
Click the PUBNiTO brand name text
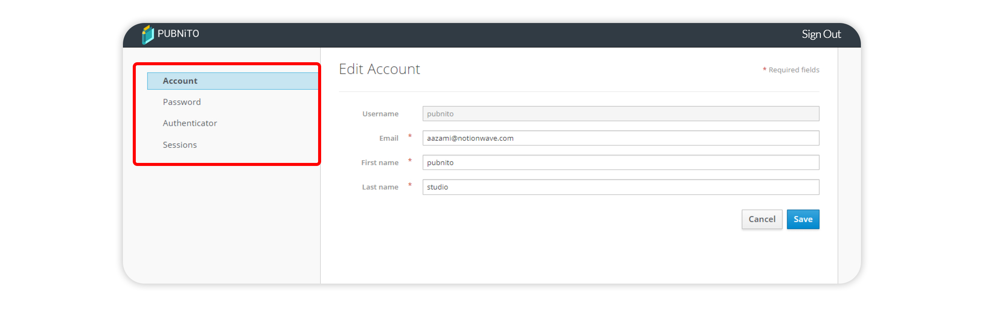(x=178, y=34)
